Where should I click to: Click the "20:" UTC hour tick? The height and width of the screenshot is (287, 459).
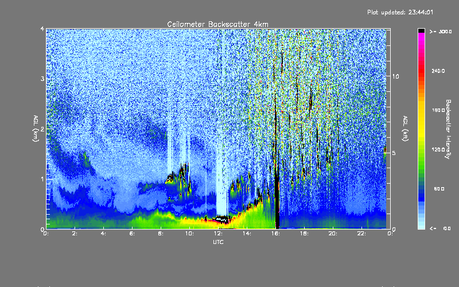333,234
